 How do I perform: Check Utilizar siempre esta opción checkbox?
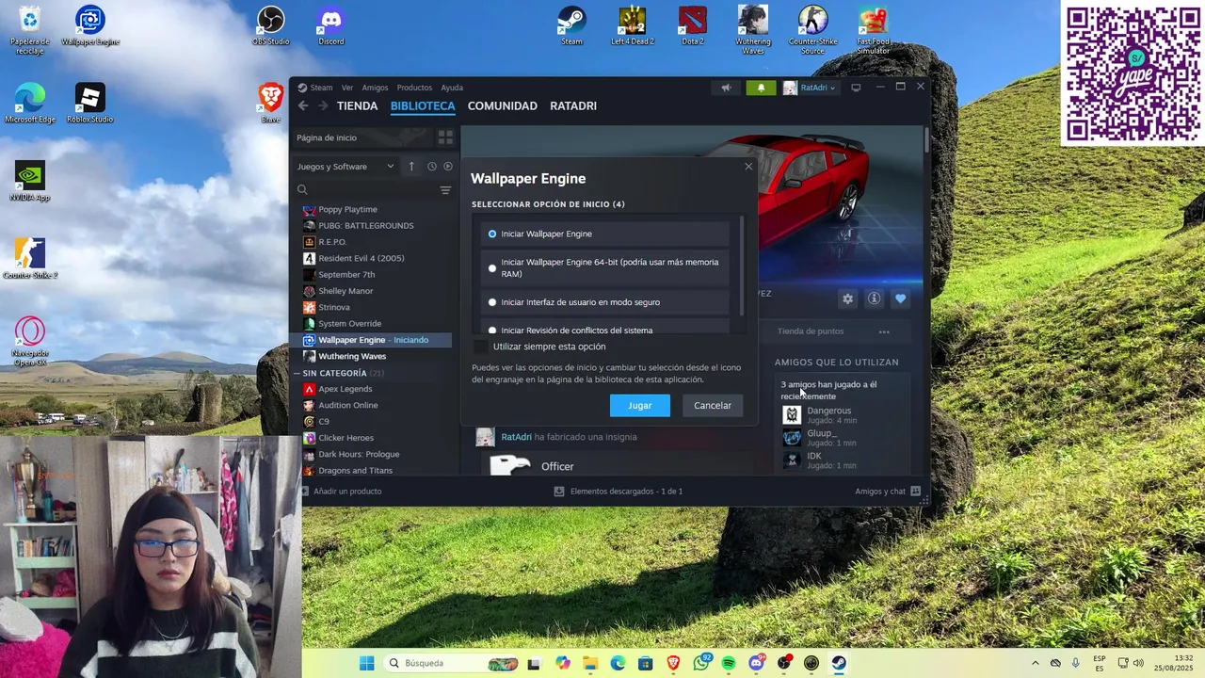click(x=481, y=347)
